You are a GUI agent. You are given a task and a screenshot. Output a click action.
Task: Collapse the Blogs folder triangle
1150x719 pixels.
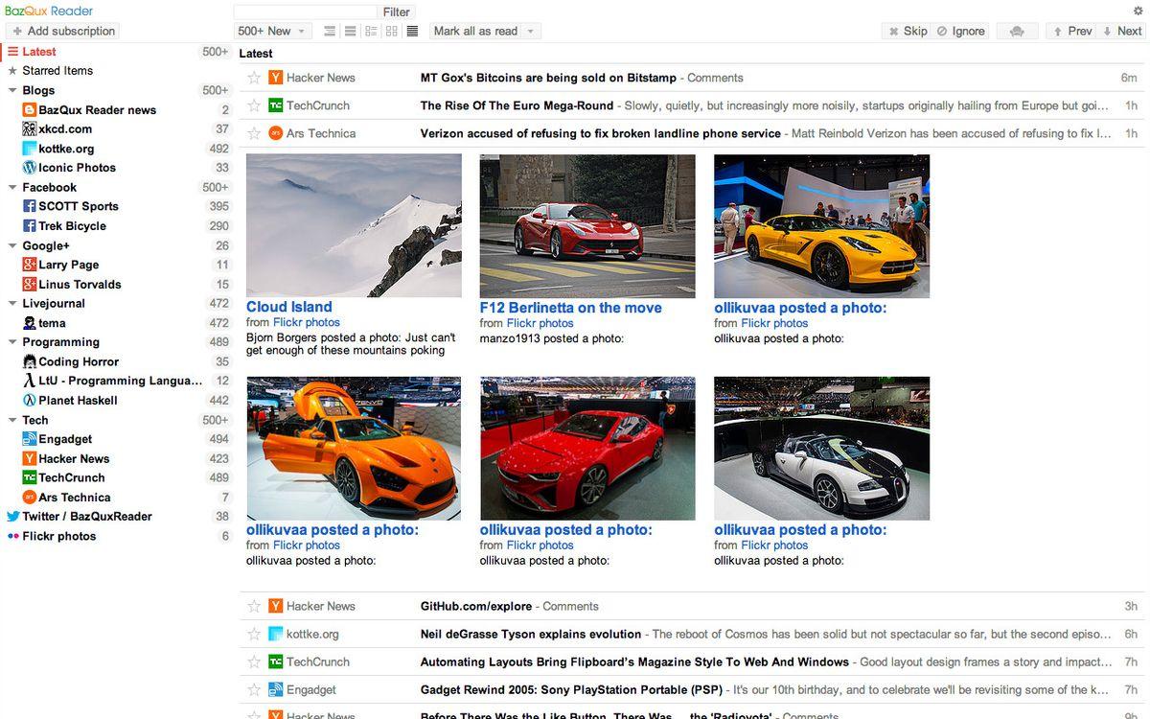(x=12, y=90)
